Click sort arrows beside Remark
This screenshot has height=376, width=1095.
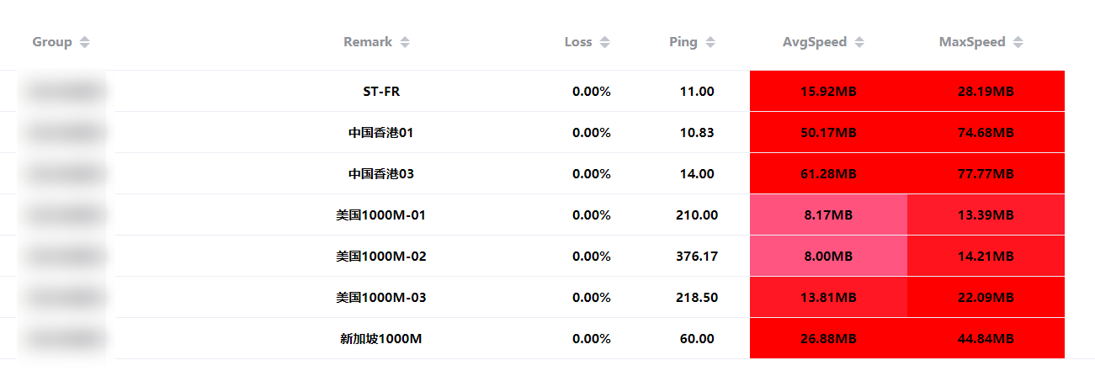pos(405,42)
